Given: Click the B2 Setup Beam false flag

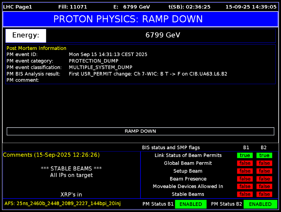Looking at the screenshot, I should click(x=264, y=171).
